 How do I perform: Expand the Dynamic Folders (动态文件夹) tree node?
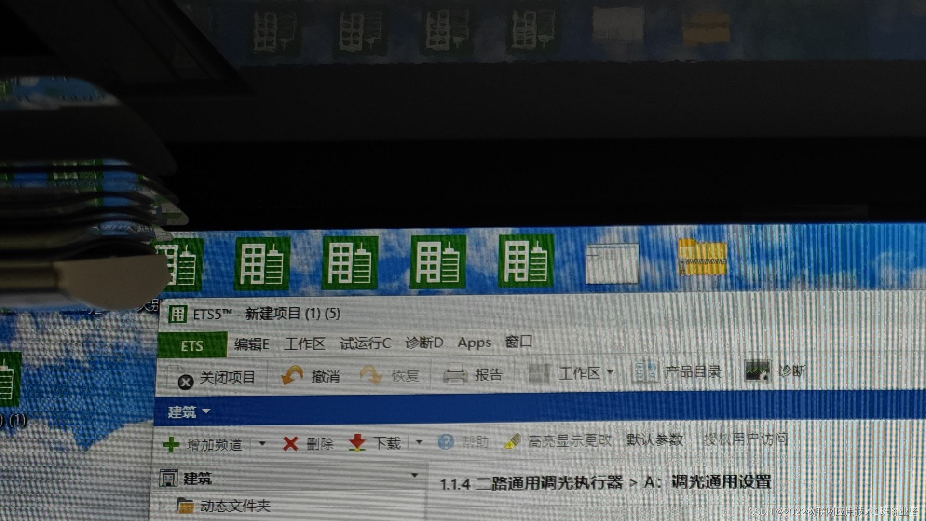pyautogui.click(x=162, y=506)
